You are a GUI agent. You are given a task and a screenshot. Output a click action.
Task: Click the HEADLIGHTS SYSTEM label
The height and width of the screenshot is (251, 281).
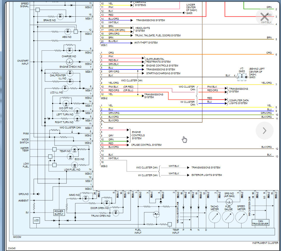click(143, 30)
